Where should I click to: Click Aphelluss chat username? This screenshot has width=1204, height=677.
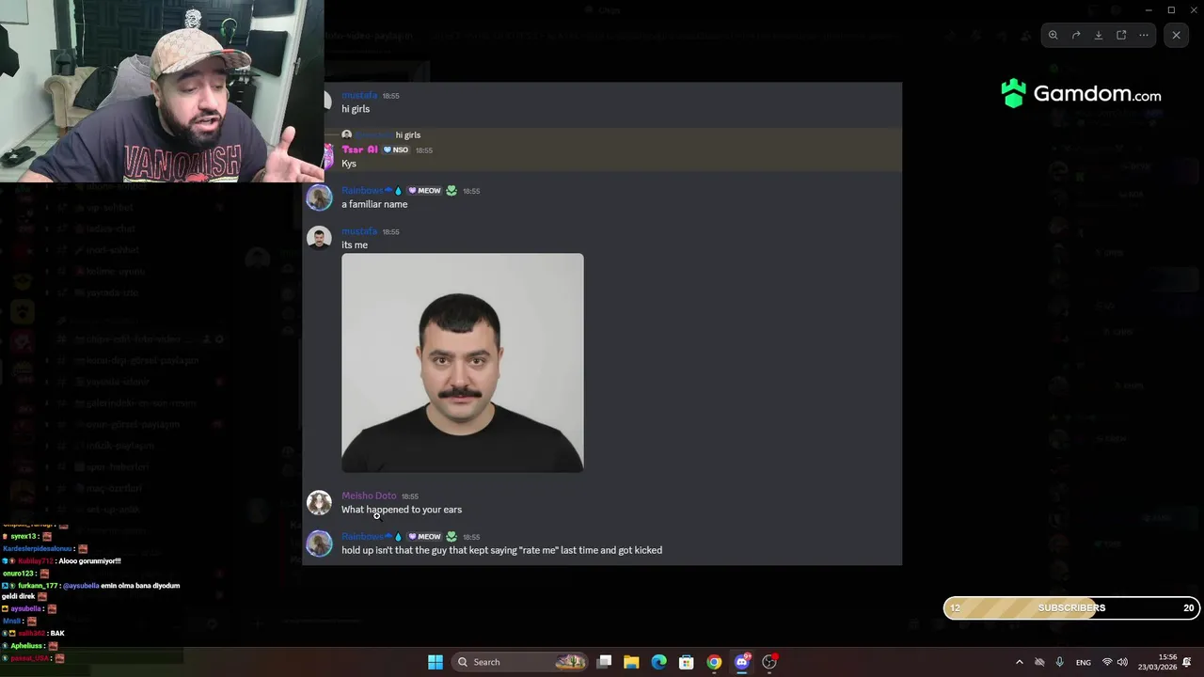(27, 646)
